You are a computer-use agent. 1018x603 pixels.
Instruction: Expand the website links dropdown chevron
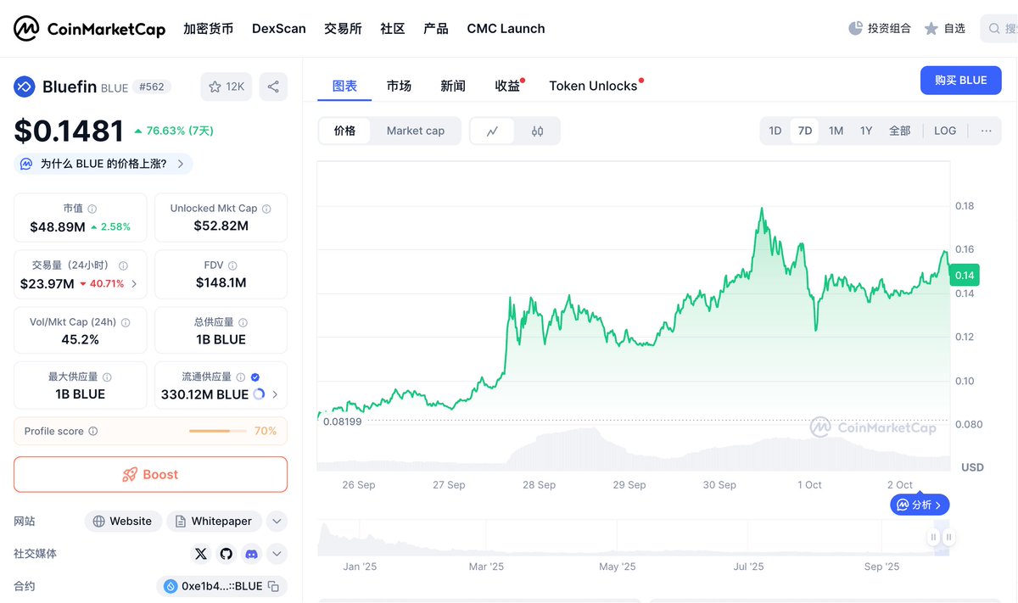point(277,522)
